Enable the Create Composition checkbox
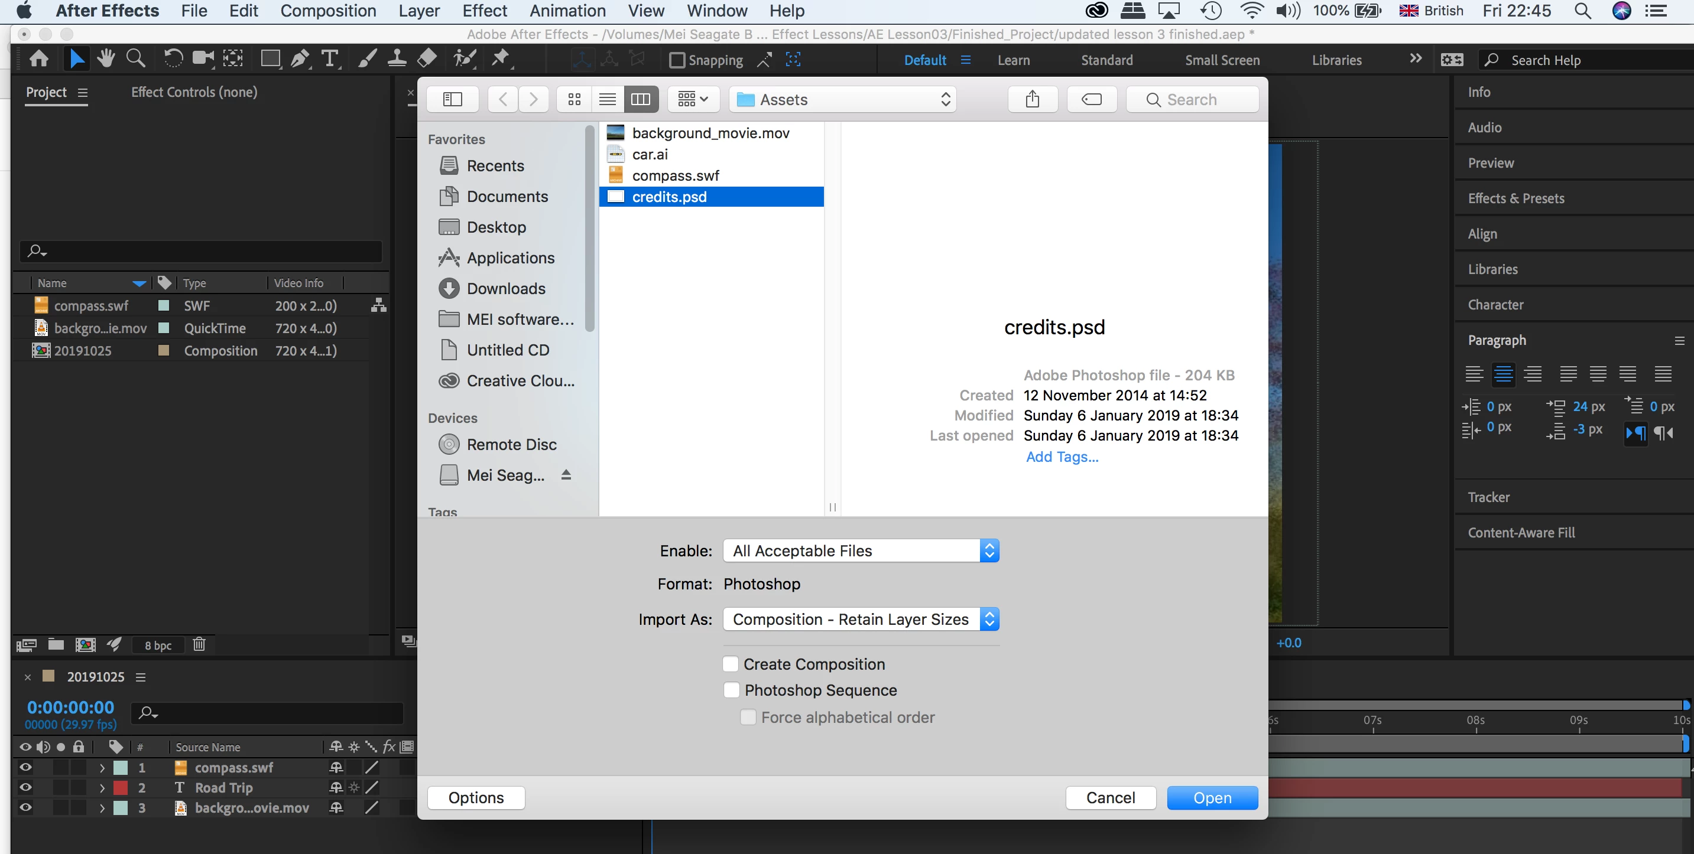Image resolution: width=1694 pixels, height=854 pixels. [x=731, y=664]
